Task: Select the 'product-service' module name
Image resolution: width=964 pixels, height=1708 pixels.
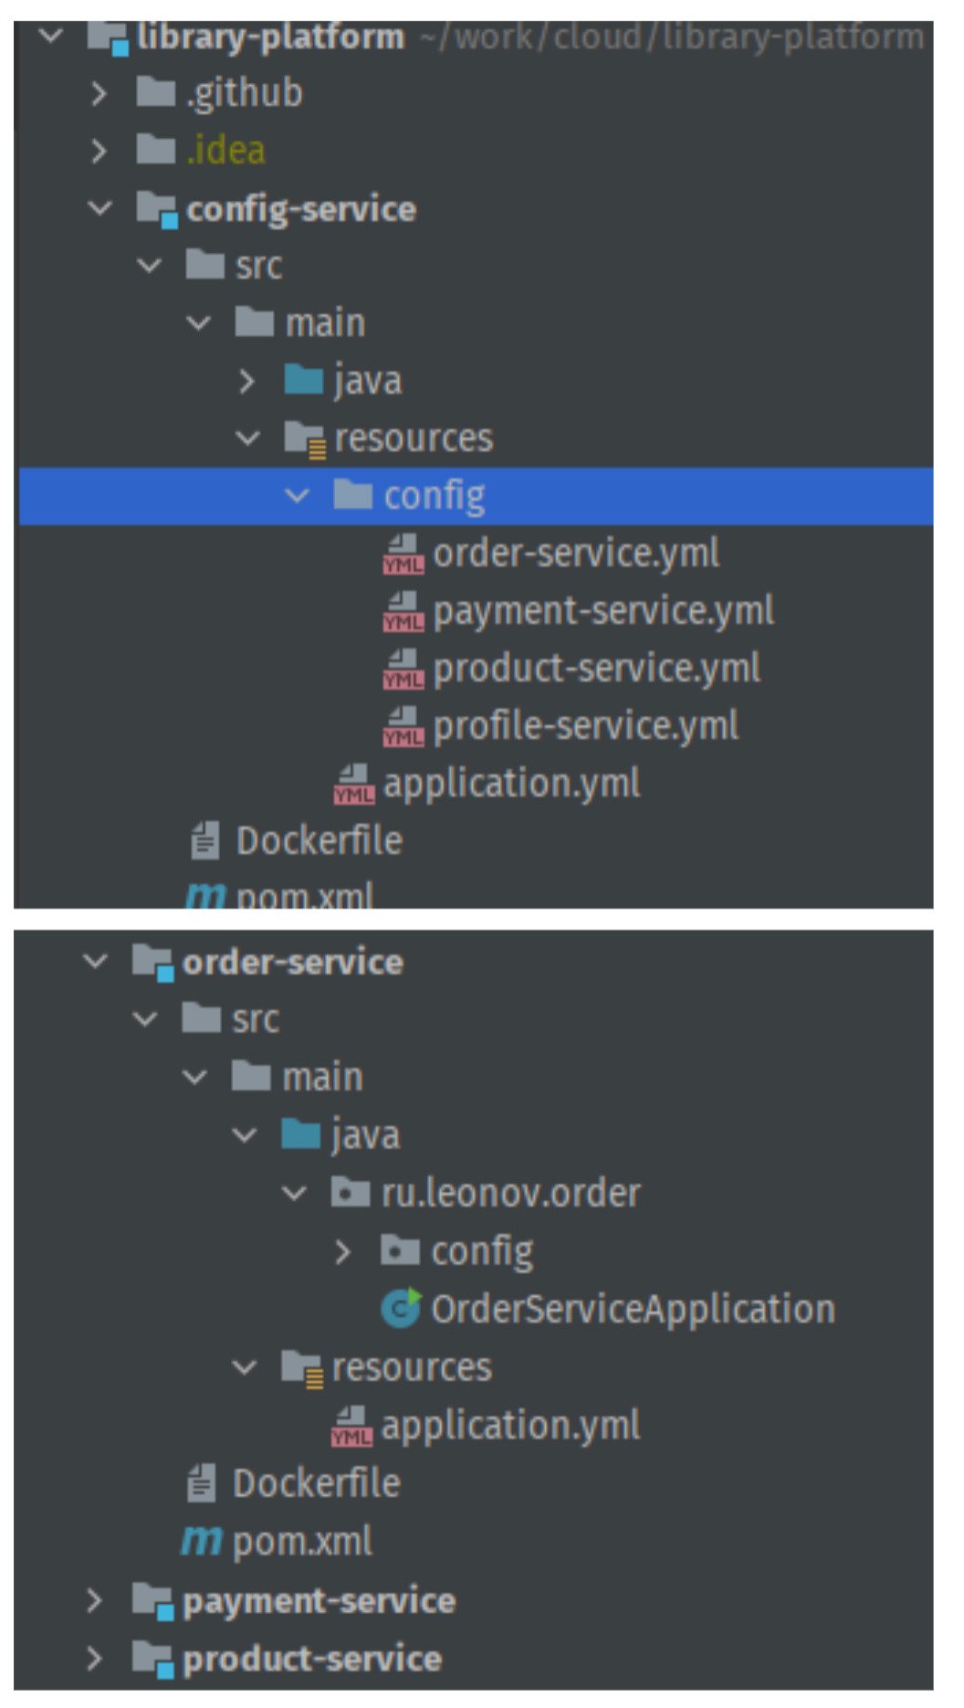Action: pos(312,1659)
